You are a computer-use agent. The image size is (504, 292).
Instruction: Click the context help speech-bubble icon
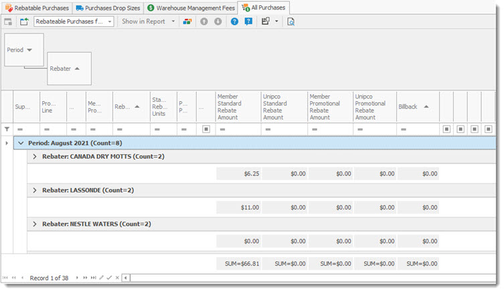tap(248, 21)
